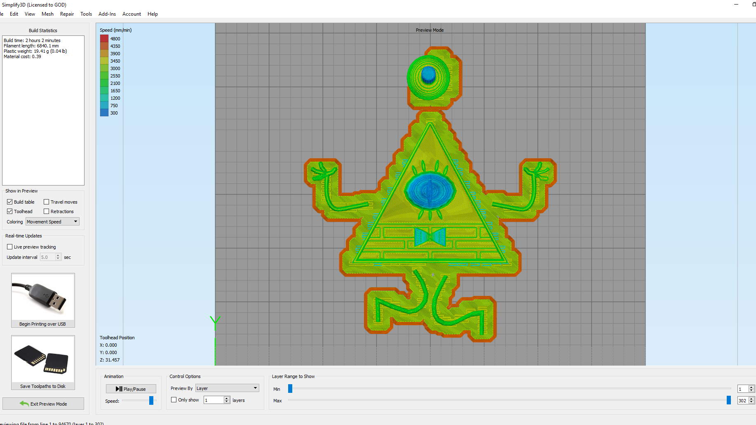Click the 2100 green speed legend swatch
The width and height of the screenshot is (756, 425).
[x=104, y=83]
